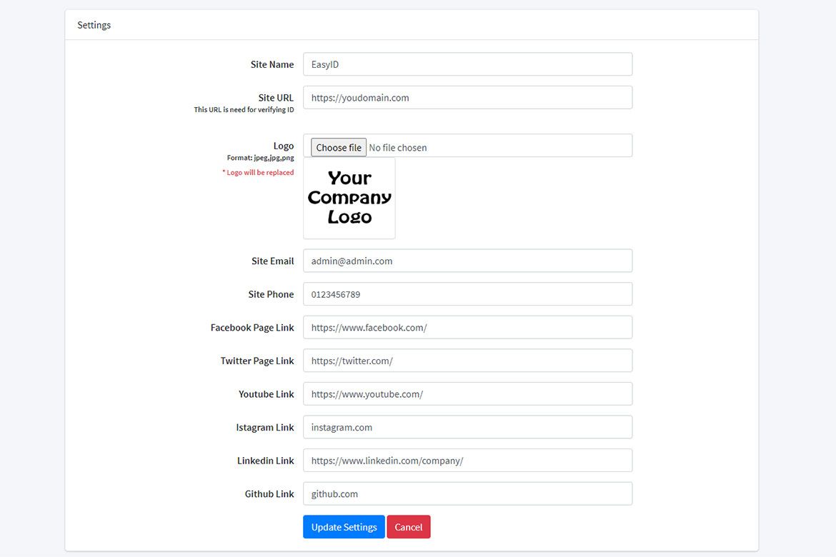This screenshot has width=836, height=557.
Task: Click the red Cancel button
Action: (409, 527)
